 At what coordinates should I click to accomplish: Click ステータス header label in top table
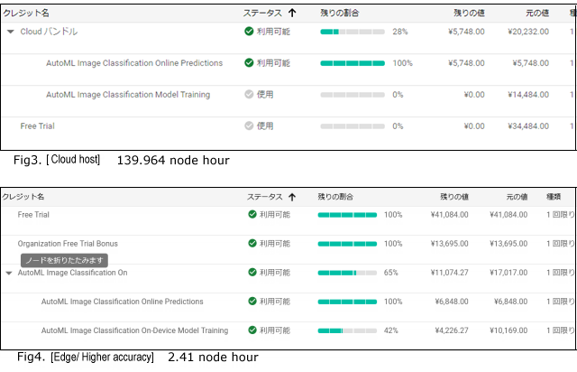tap(262, 14)
